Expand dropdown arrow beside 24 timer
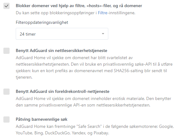The height and width of the screenshot is (139, 182). click(103, 34)
